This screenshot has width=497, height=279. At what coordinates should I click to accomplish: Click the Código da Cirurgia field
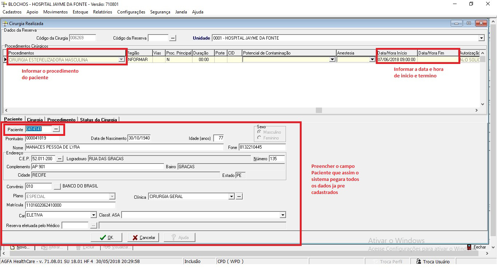pyautogui.click(x=83, y=38)
